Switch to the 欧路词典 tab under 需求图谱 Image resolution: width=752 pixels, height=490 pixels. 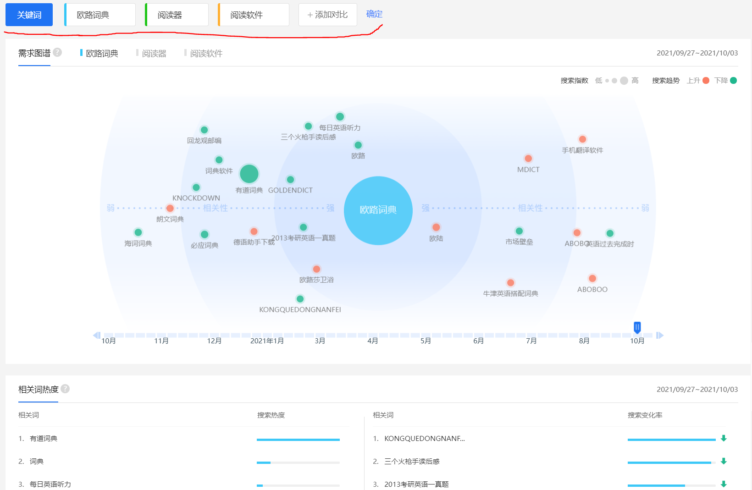click(99, 53)
